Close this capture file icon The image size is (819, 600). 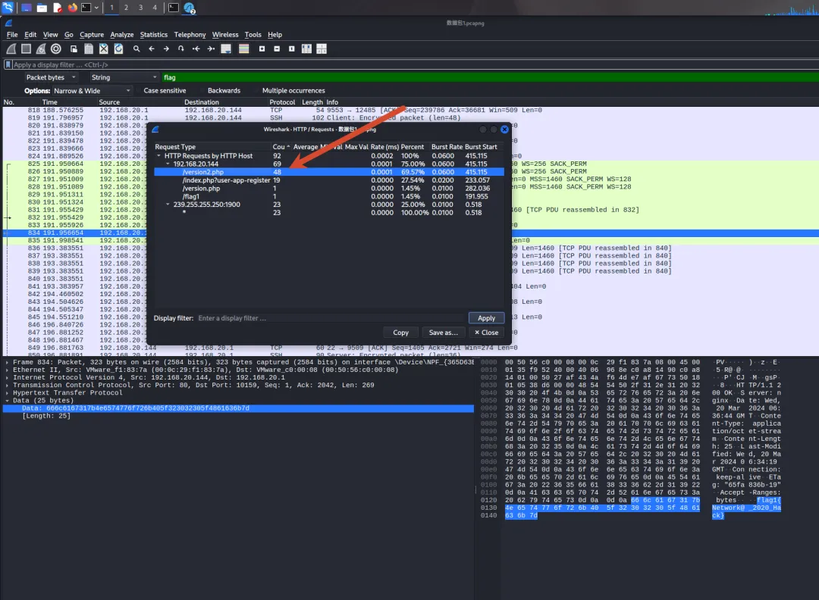click(104, 49)
